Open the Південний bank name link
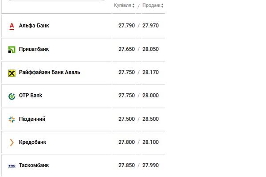This screenshot has width=266, height=177. tap(32, 119)
